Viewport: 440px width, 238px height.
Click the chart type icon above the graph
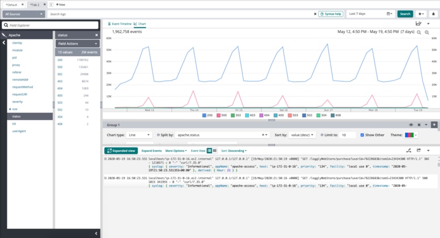click(x=419, y=24)
